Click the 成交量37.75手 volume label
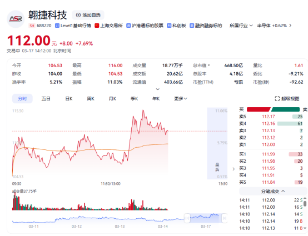 point(24,191)
